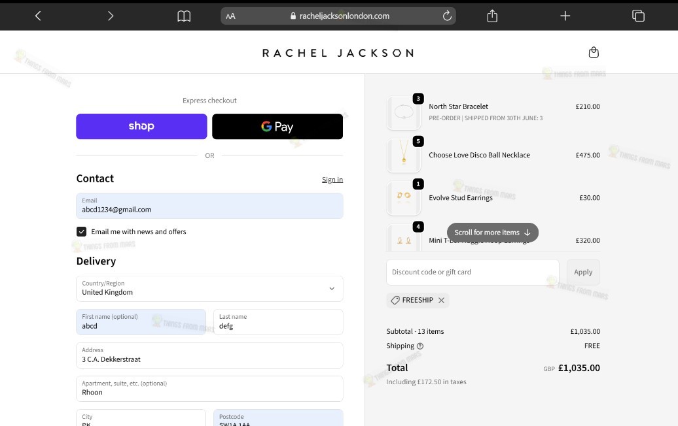Click the £475.00 price
This screenshot has width=678, height=426.
(588, 155)
